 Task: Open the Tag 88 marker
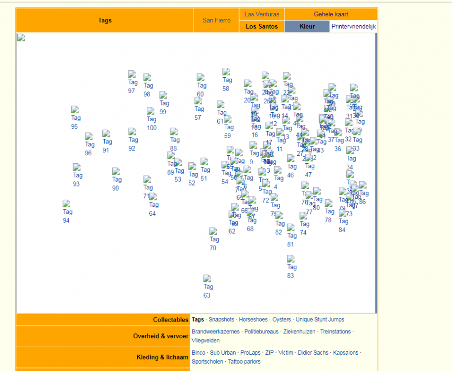click(x=174, y=139)
